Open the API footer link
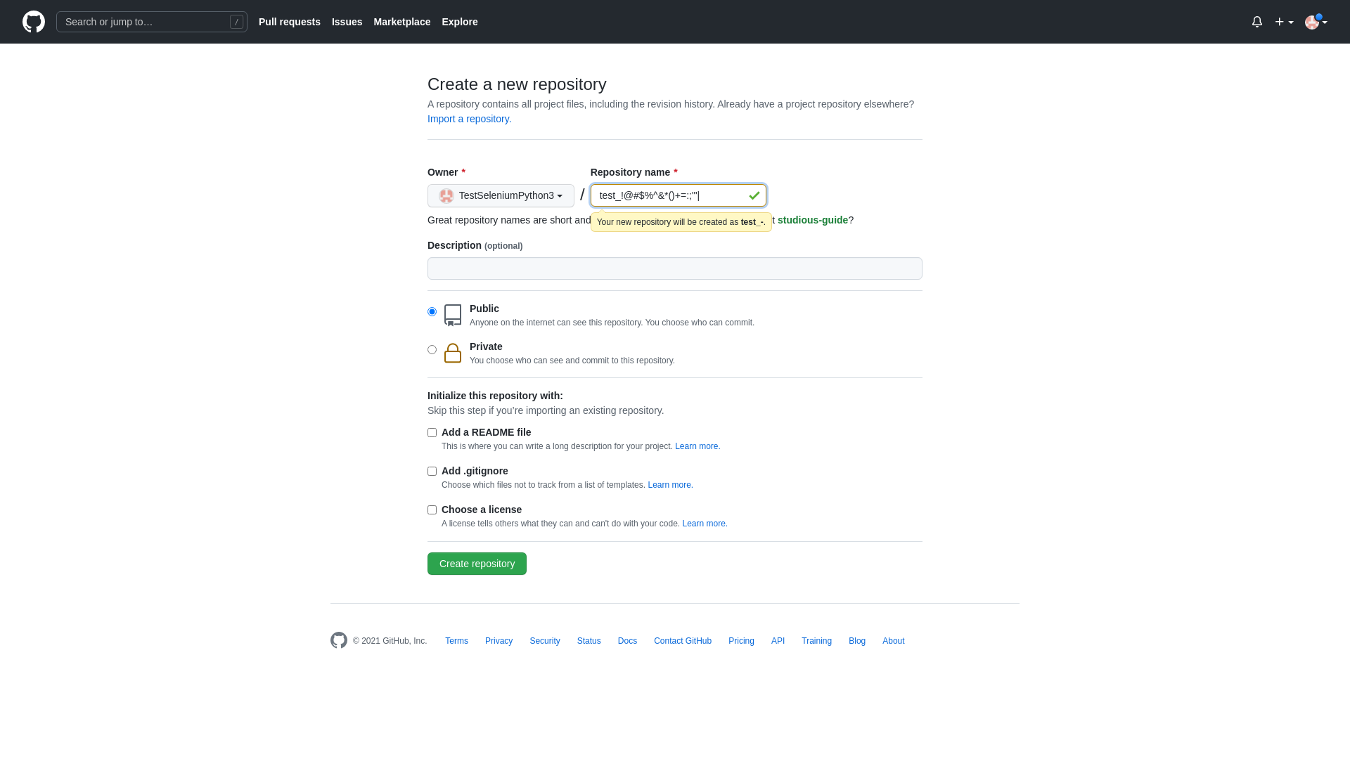Image resolution: width=1350 pixels, height=759 pixels. point(778,641)
